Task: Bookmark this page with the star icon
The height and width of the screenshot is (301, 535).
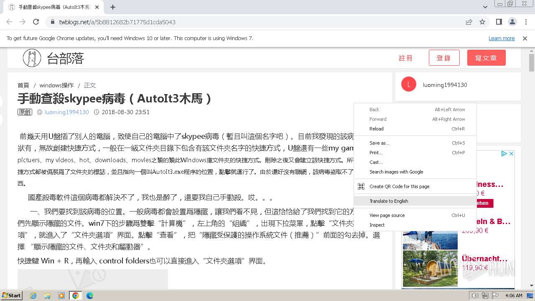Action: coord(482,22)
